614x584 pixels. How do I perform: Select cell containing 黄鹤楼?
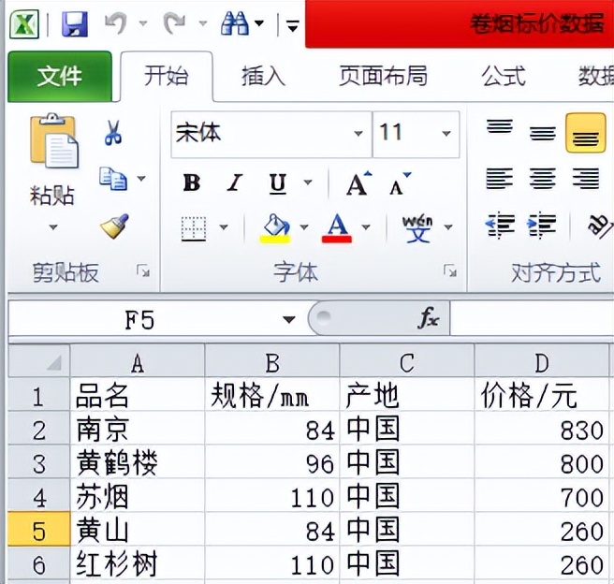point(138,462)
